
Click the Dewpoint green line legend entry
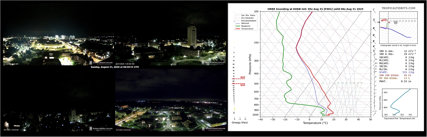pos(245,26)
